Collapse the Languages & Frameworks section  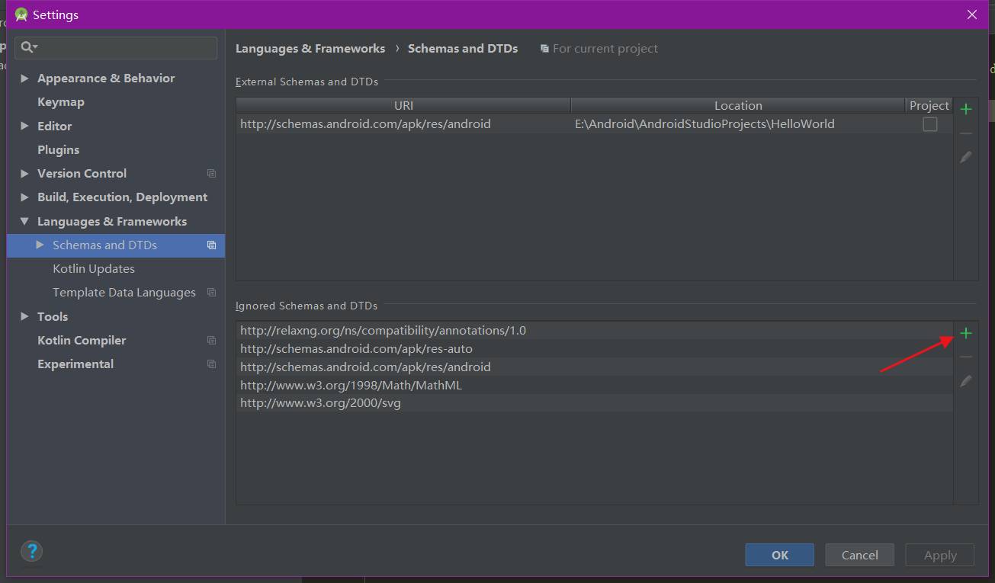[x=24, y=221]
